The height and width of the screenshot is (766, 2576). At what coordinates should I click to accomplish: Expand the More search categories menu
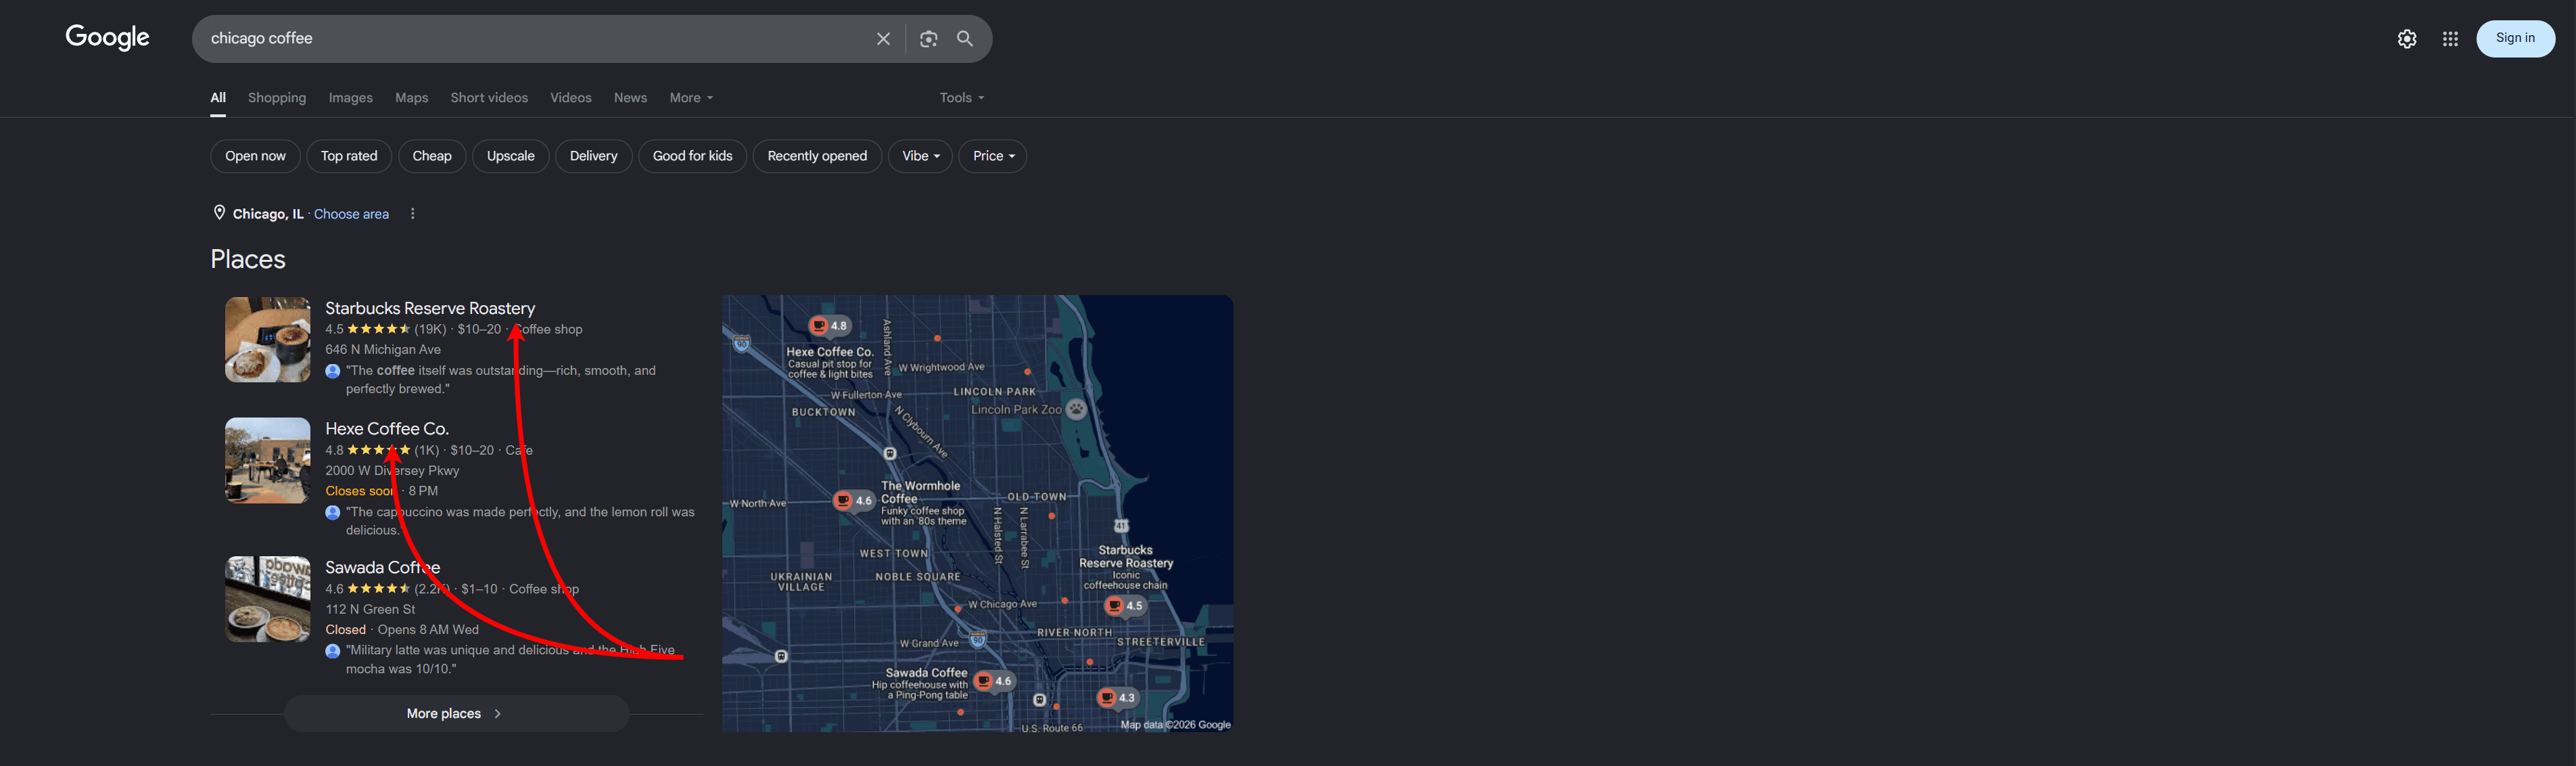coord(691,98)
